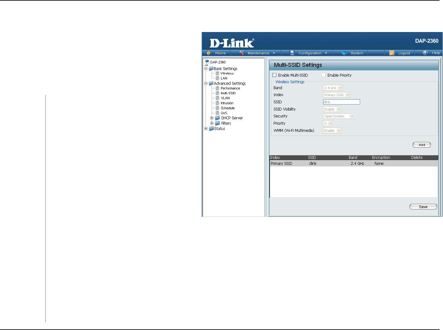Open the Priority dropdown showing 0
Viewport: 443px width, 330px height.
pyautogui.click(x=328, y=123)
